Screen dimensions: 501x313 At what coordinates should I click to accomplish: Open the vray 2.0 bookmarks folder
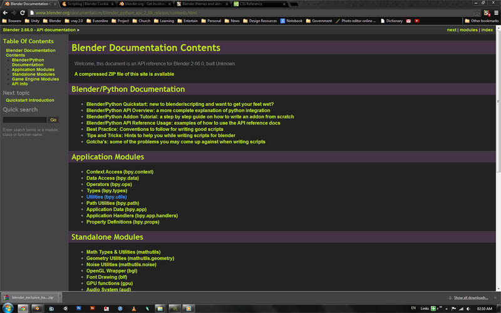73,21
